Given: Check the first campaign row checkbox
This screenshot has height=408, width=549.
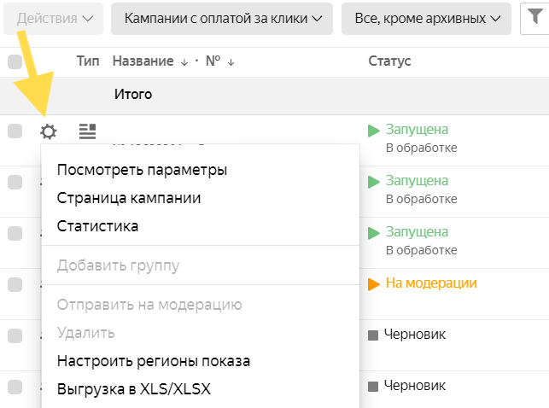Looking at the screenshot, I should [x=15, y=131].
